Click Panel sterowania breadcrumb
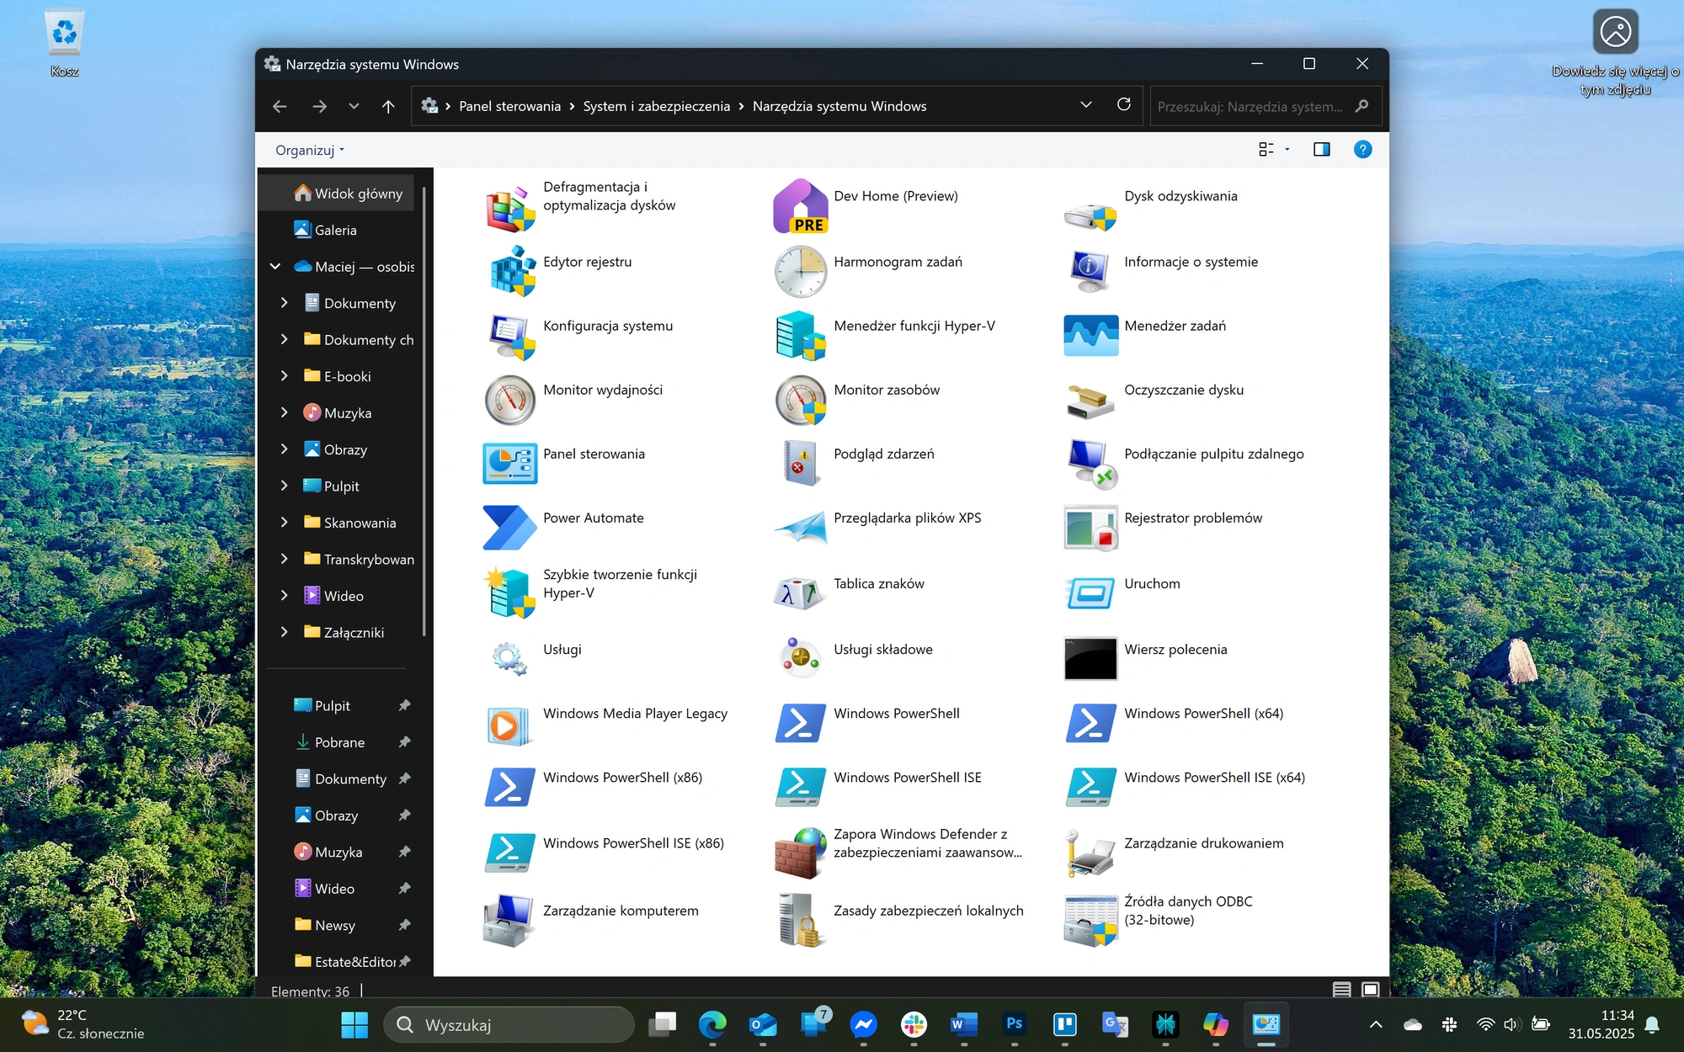This screenshot has height=1052, width=1684. click(x=509, y=106)
